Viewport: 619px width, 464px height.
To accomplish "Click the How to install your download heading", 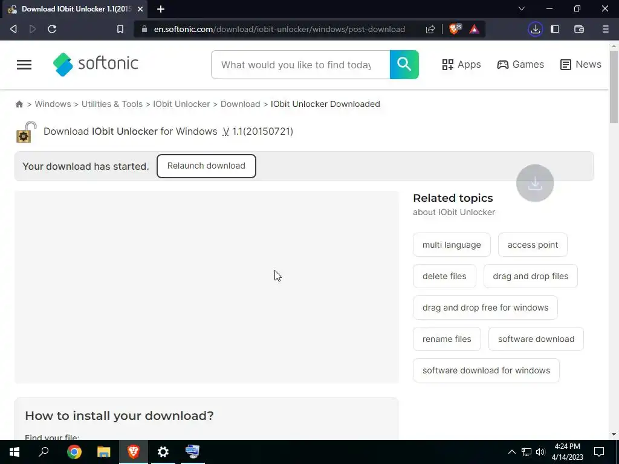I will [119, 416].
